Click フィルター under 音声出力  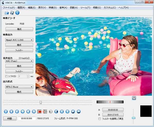(19, 71)
